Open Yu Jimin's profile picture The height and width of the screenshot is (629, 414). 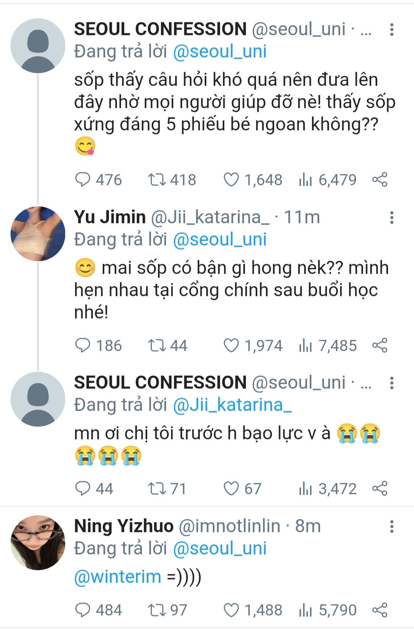click(38, 234)
